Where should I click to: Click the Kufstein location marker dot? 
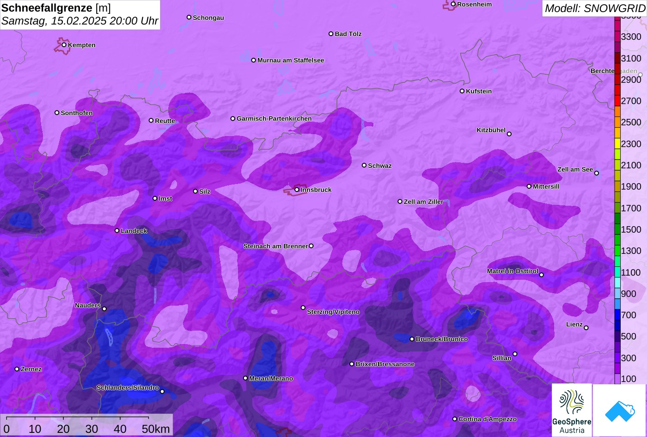tap(462, 91)
